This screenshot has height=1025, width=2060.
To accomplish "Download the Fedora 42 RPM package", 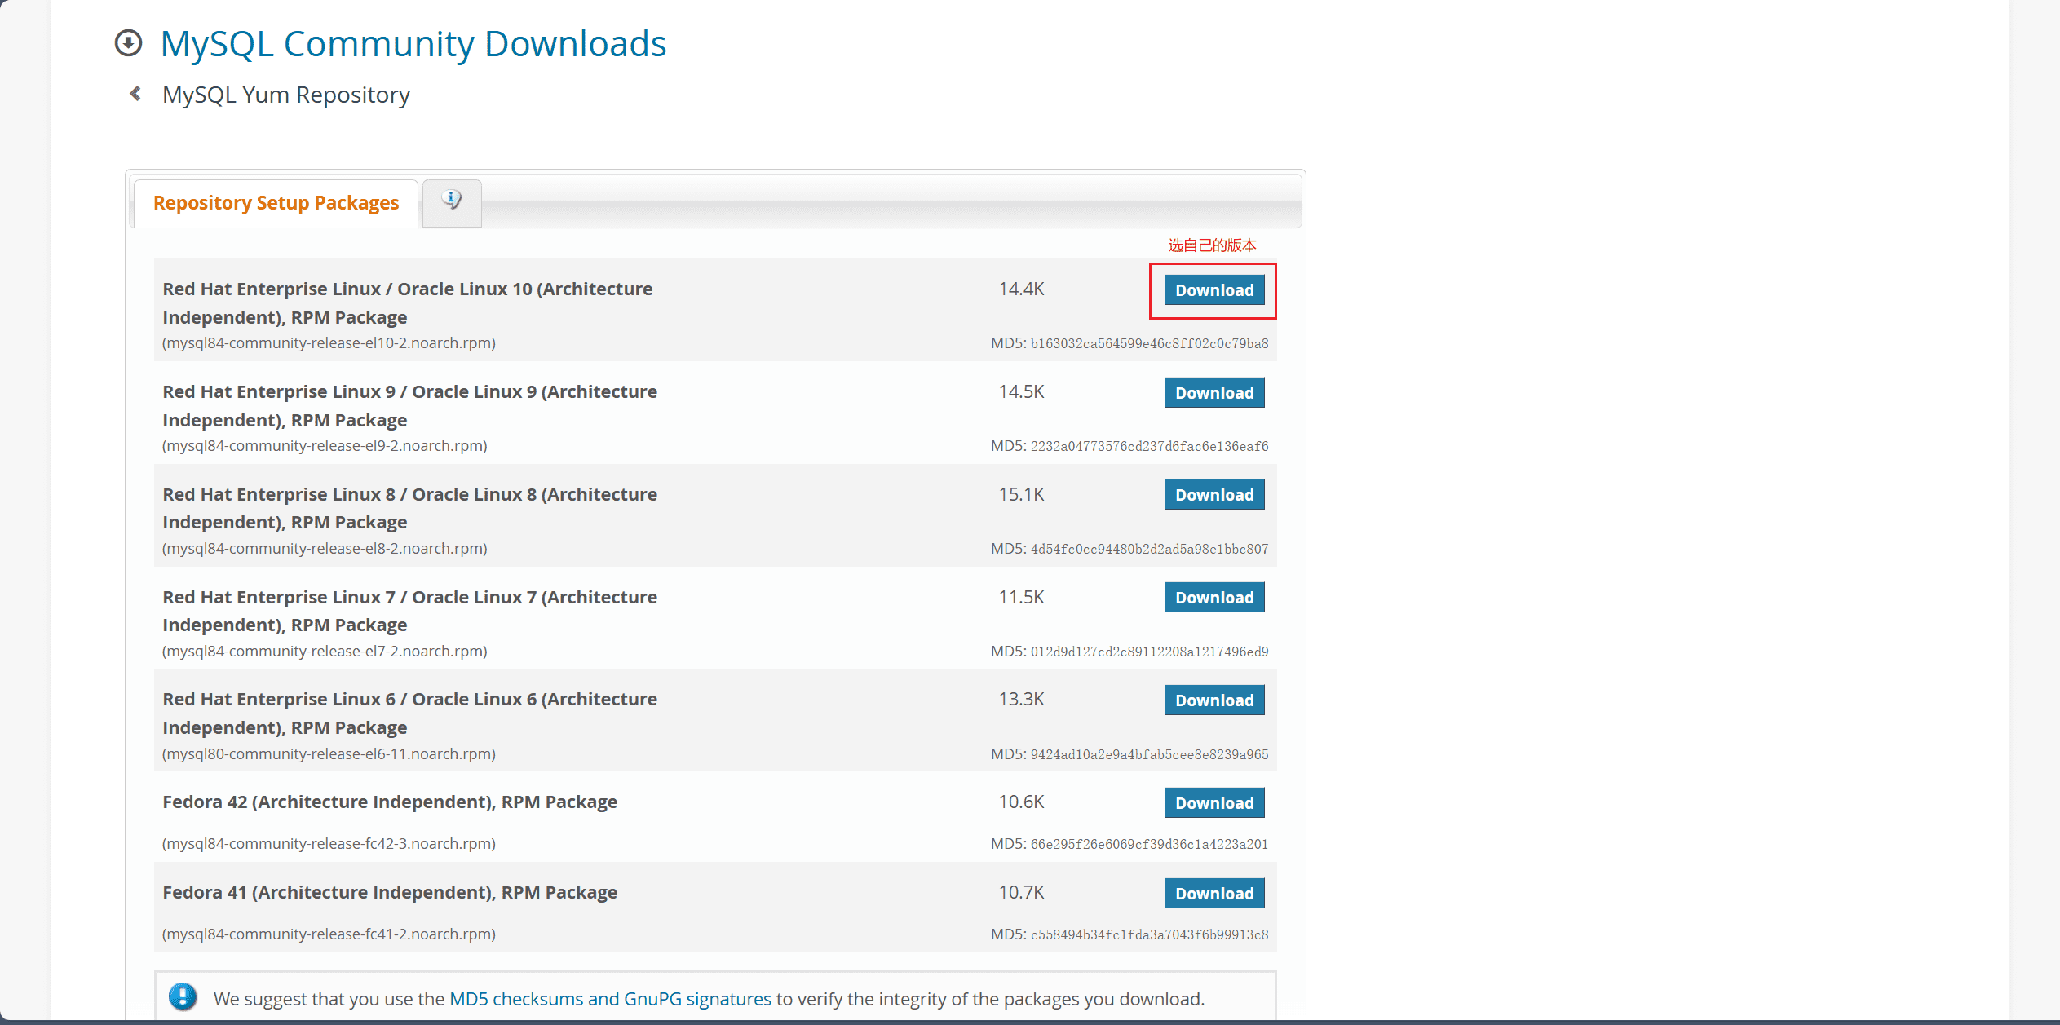I will click(1213, 803).
